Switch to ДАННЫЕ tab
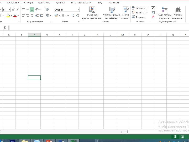 coord(60,3)
